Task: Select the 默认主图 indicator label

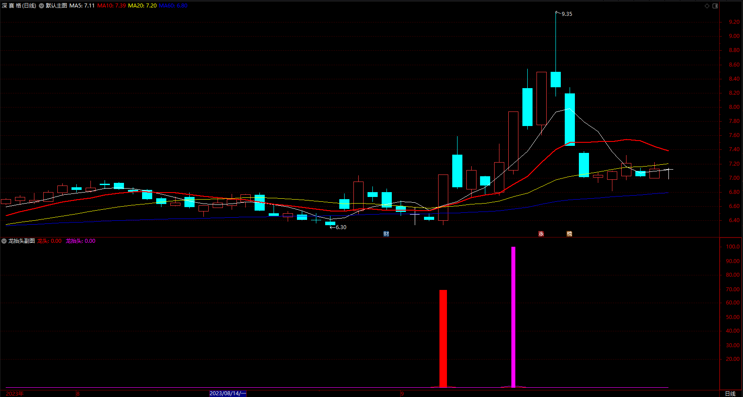Action: tap(56, 6)
